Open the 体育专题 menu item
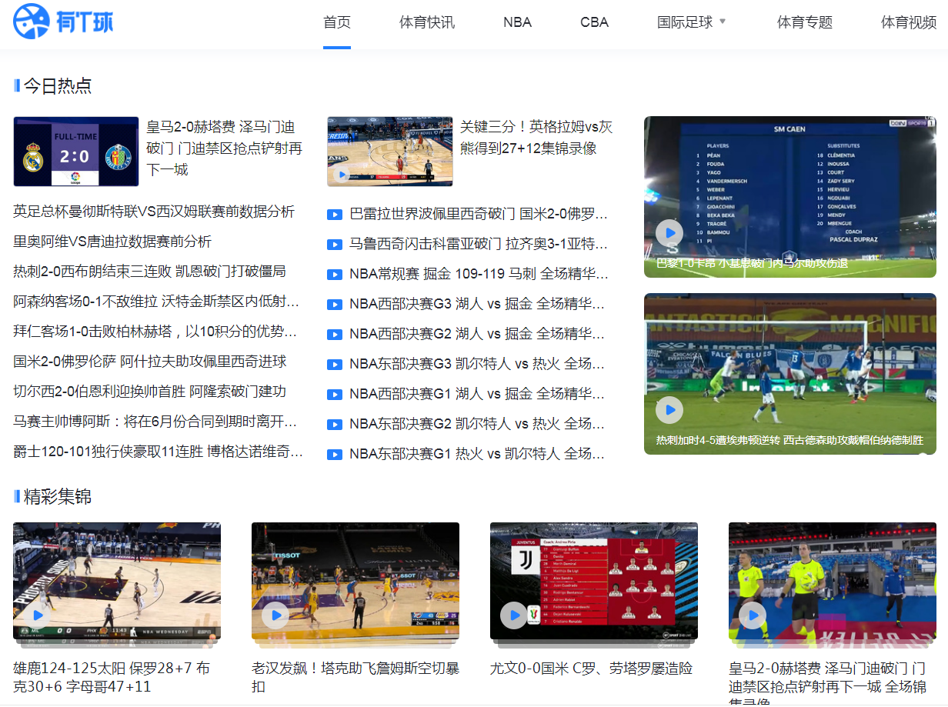The width and height of the screenshot is (948, 707). (x=805, y=22)
